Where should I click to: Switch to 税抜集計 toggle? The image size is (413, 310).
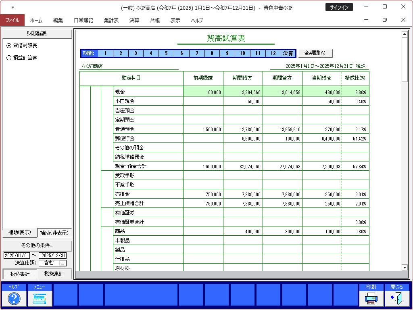[54, 274]
